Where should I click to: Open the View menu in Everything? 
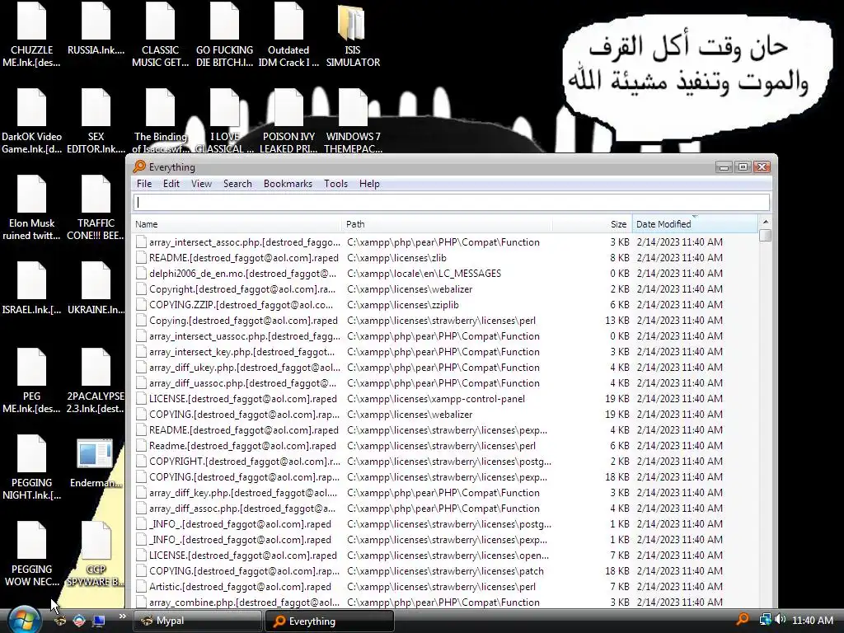(x=201, y=184)
